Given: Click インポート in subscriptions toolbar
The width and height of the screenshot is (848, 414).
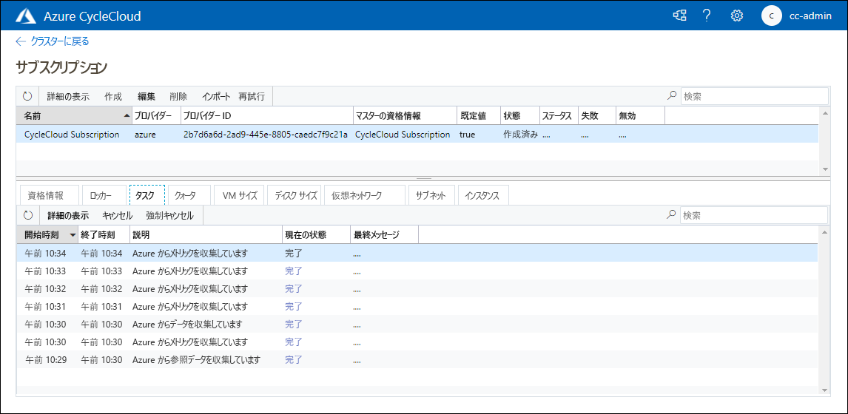Looking at the screenshot, I should coord(216,97).
